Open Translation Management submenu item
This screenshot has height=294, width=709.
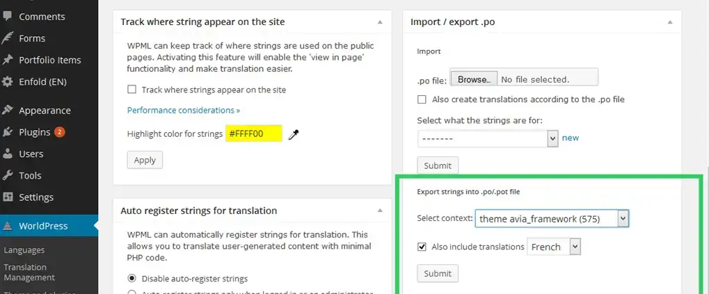click(x=29, y=272)
